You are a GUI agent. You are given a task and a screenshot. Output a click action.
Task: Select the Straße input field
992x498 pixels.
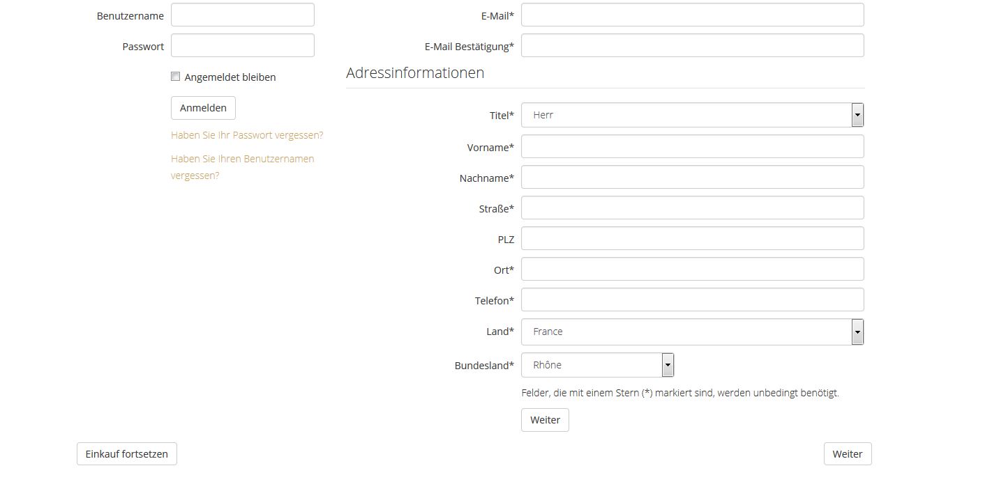(692, 208)
